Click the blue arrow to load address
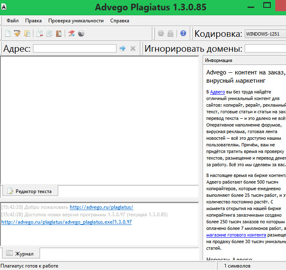The height and width of the screenshot is (270, 286). pyautogui.click(x=123, y=48)
